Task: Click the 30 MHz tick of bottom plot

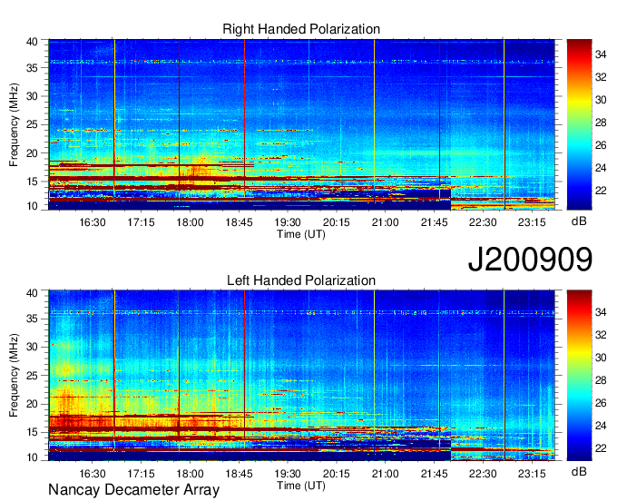Action: pyautogui.click(x=33, y=348)
